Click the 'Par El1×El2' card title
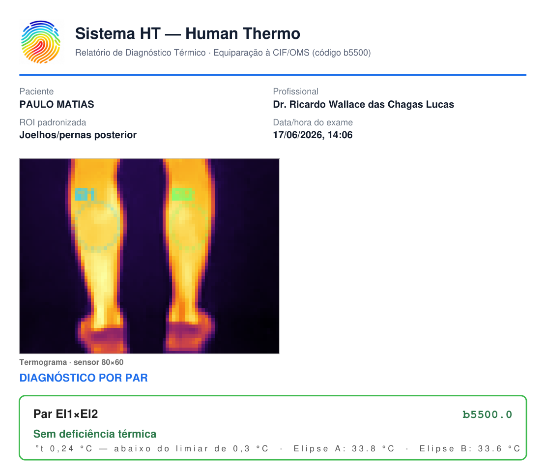The height and width of the screenshot is (472, 546). (x=65, y=414)
